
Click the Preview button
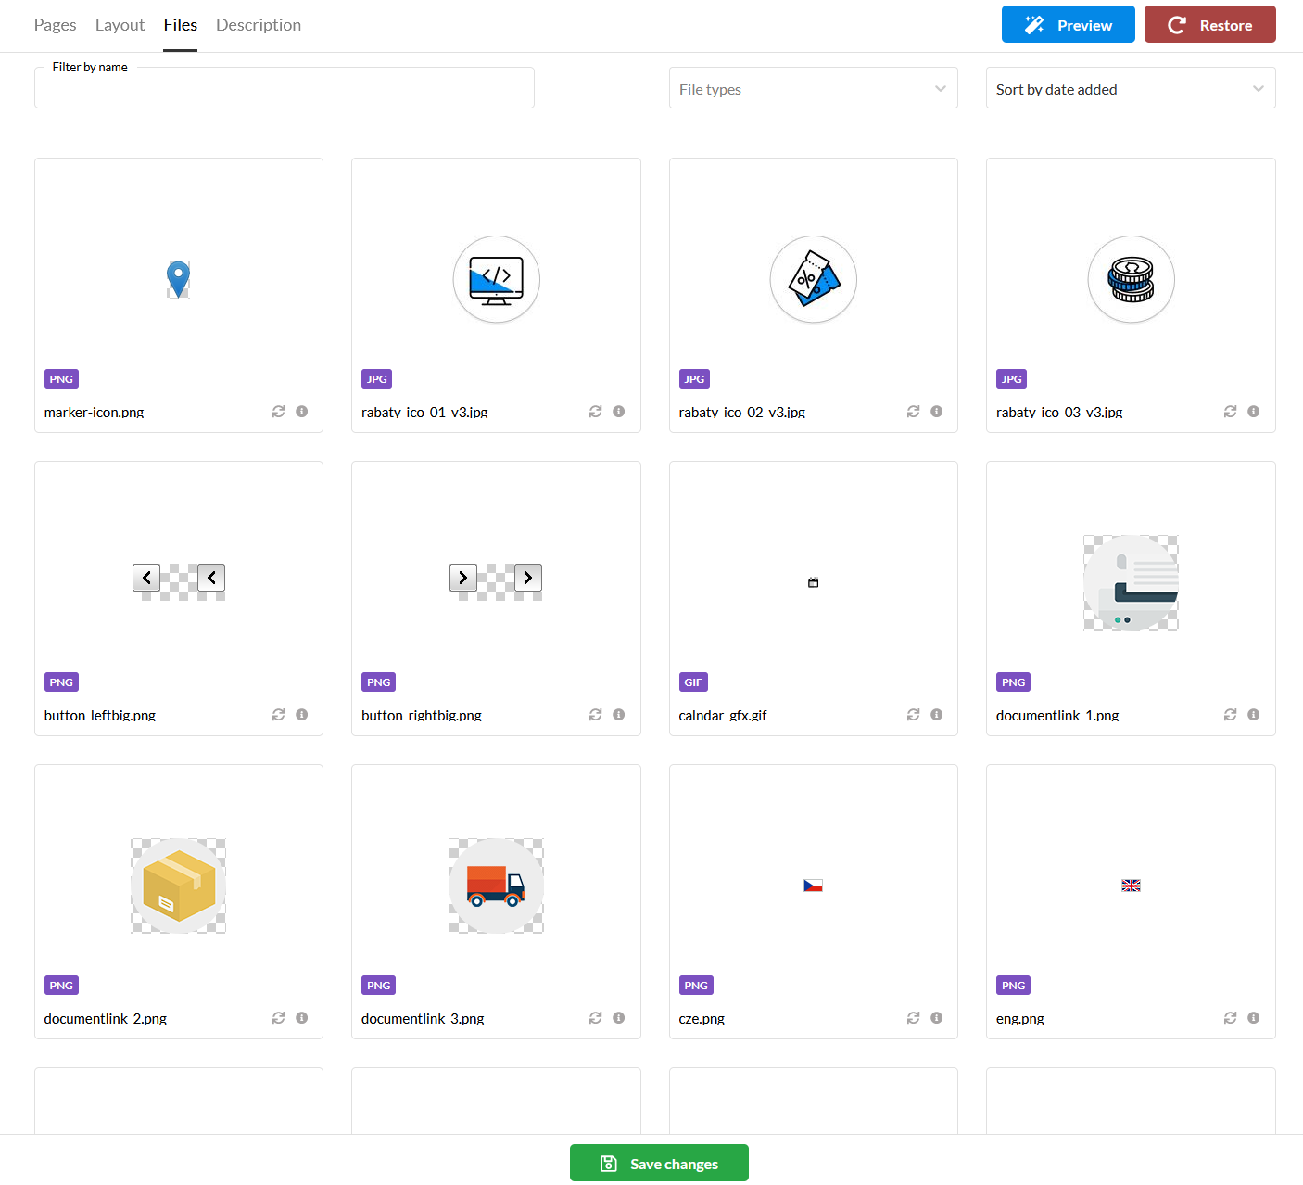pyautogui.click(x=1068, y=25)
